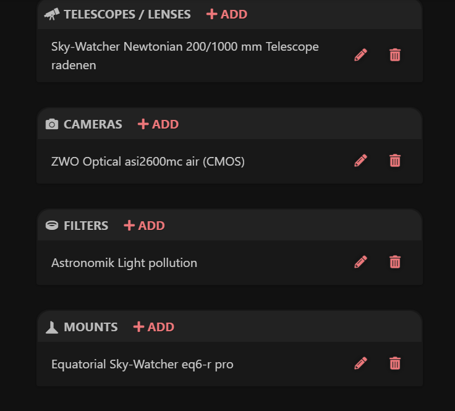Click the telescope icon in section header
This screenshot has width=455, height=411.
pos(52,14)
